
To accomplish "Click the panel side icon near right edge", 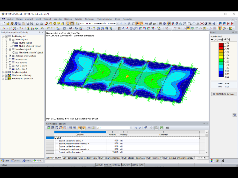I will coord(235,115).
